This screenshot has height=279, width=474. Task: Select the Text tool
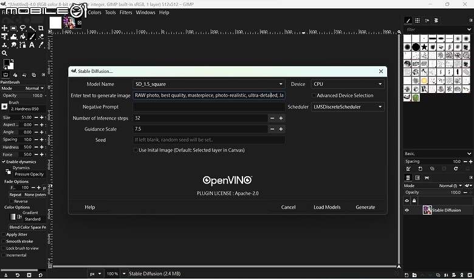[x=32, y=45]
